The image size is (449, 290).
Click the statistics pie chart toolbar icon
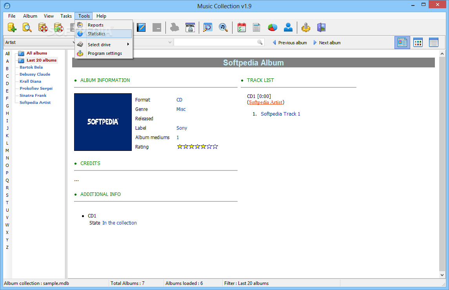[272, 27]
